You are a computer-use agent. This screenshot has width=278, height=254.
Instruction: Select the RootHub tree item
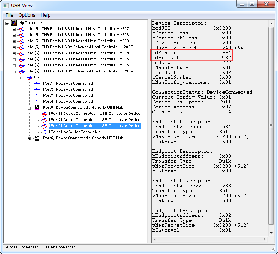(x=42, y=77)
